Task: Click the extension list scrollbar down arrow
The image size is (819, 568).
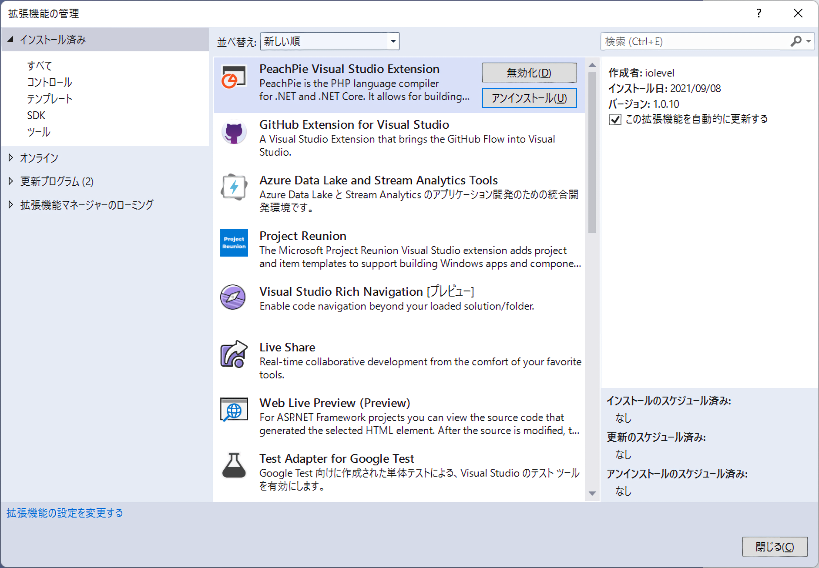Action: pos(592,494)
